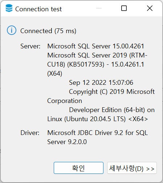163x183 pixels.
Task: Click the 'Sep 12 2022 15:07:06' build date
Action: point(101,83)
